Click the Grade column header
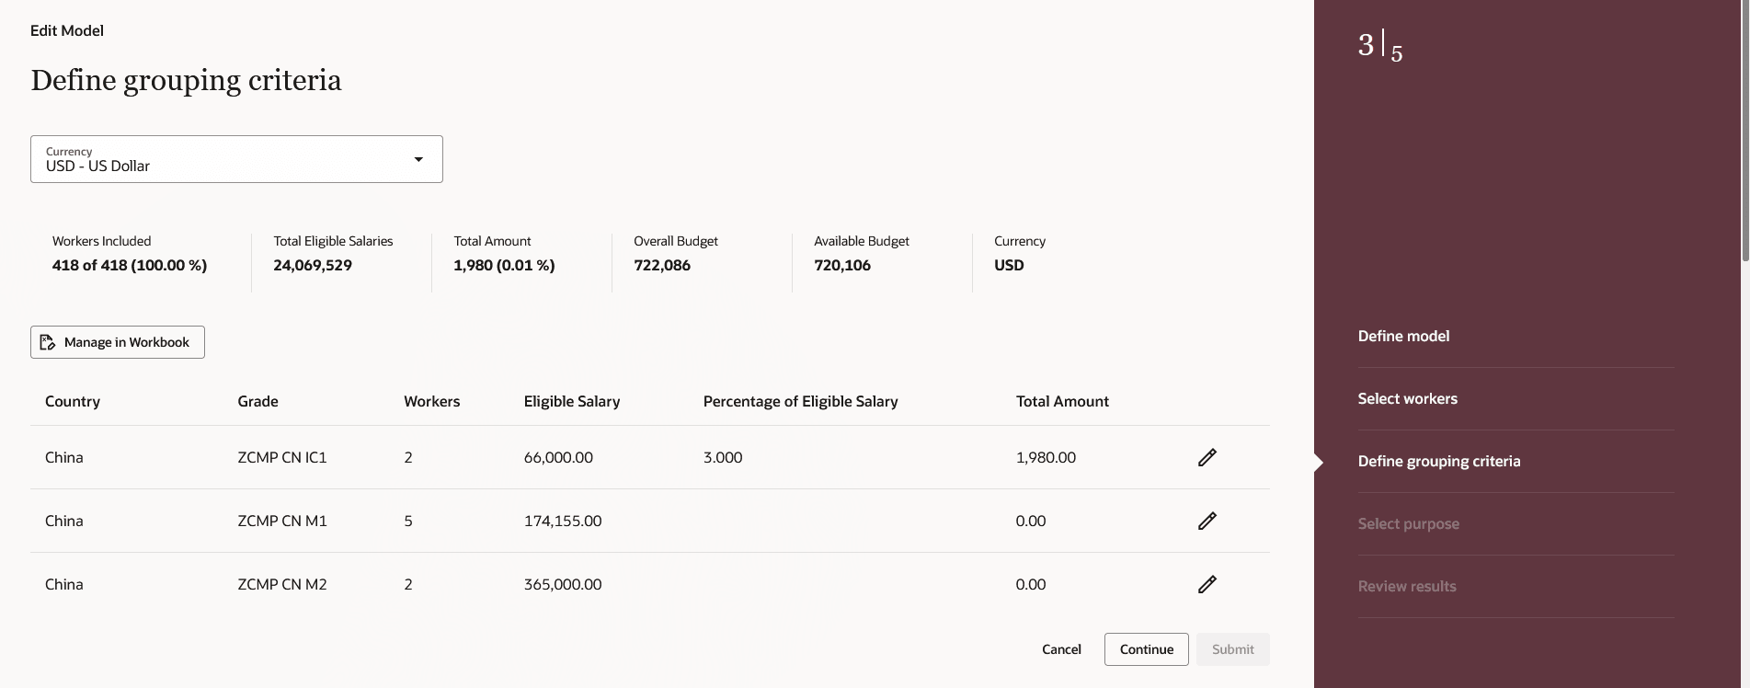This screenshot has width=1750, height=688. tap(257, 401)
